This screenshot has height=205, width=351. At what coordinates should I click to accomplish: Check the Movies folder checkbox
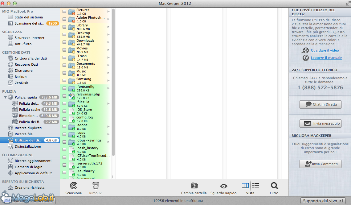[x=64, y=50]
